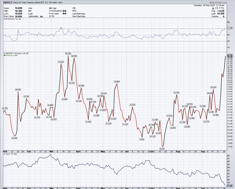Click the 77.95 TLT value tag on the right axis
The height and width of the screenshot is (189, 235).
(230, 186)
